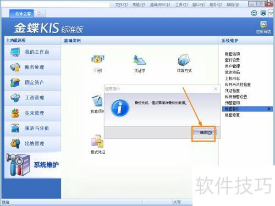This screenshot has width=275, height=206.
Task: Open the 服务 menu
Action: click(x=216, y=4)
